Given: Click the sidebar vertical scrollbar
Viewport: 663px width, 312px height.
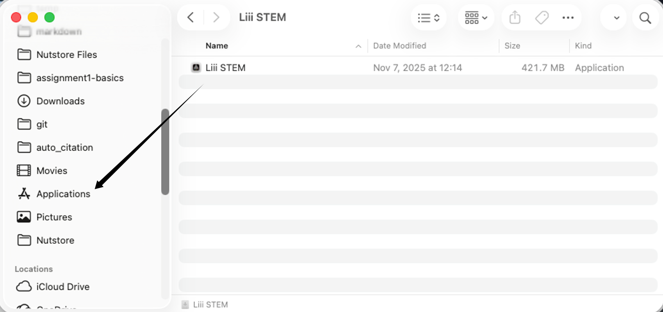Looking at the screenshot, I should point(165,151).
